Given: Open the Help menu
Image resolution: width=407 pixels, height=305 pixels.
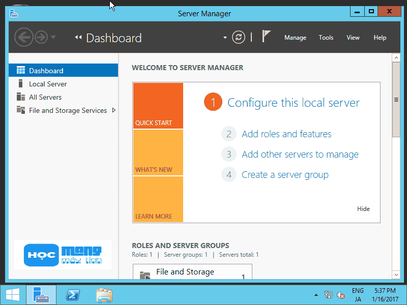Looking at the screenshot, I should pos(380,38).
